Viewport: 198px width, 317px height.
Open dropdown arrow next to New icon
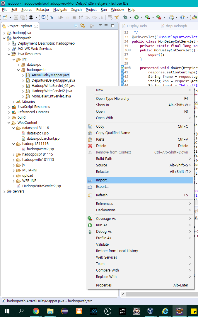[10, 17]
